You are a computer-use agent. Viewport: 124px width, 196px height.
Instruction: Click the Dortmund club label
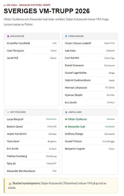(109, 65)
